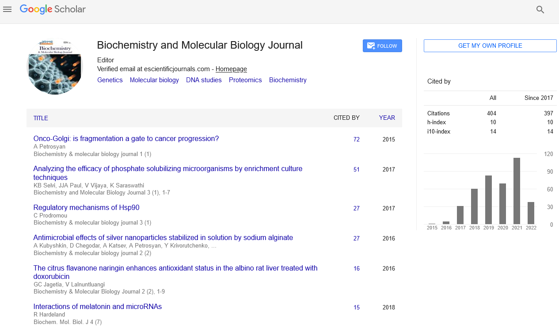Click the 2021 bar in citations chart
Screen dimensions: 559x328
click(517, 191)
